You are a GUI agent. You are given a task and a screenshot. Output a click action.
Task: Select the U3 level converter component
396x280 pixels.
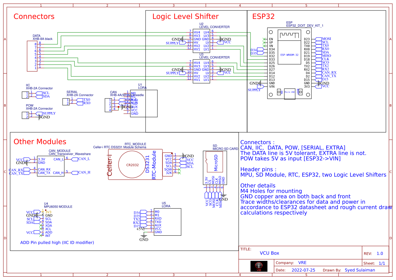[x=201, y=71]
